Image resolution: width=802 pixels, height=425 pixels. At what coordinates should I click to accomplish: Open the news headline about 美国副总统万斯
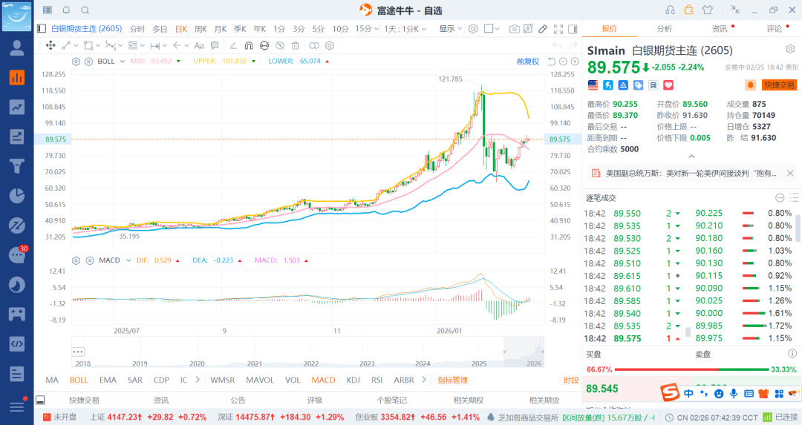[691, 173]
